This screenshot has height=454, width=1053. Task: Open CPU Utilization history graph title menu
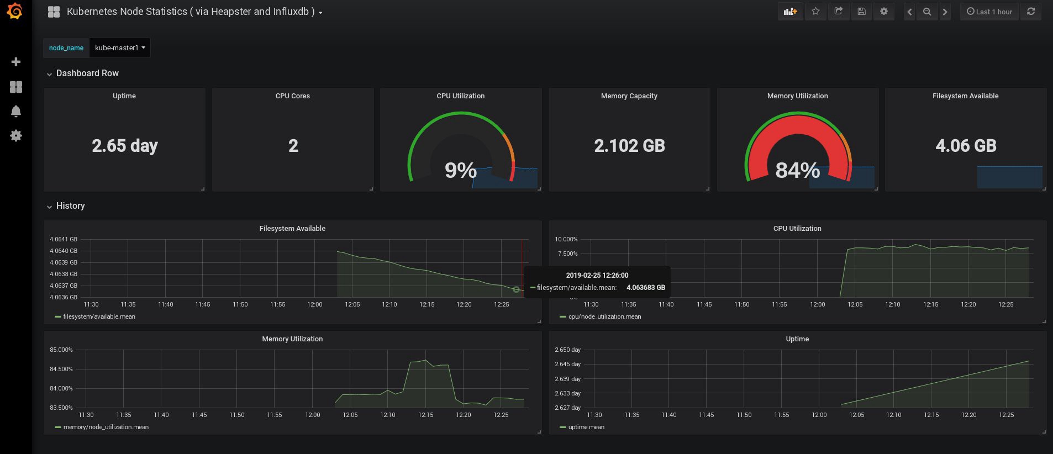[x=797, y=229]
